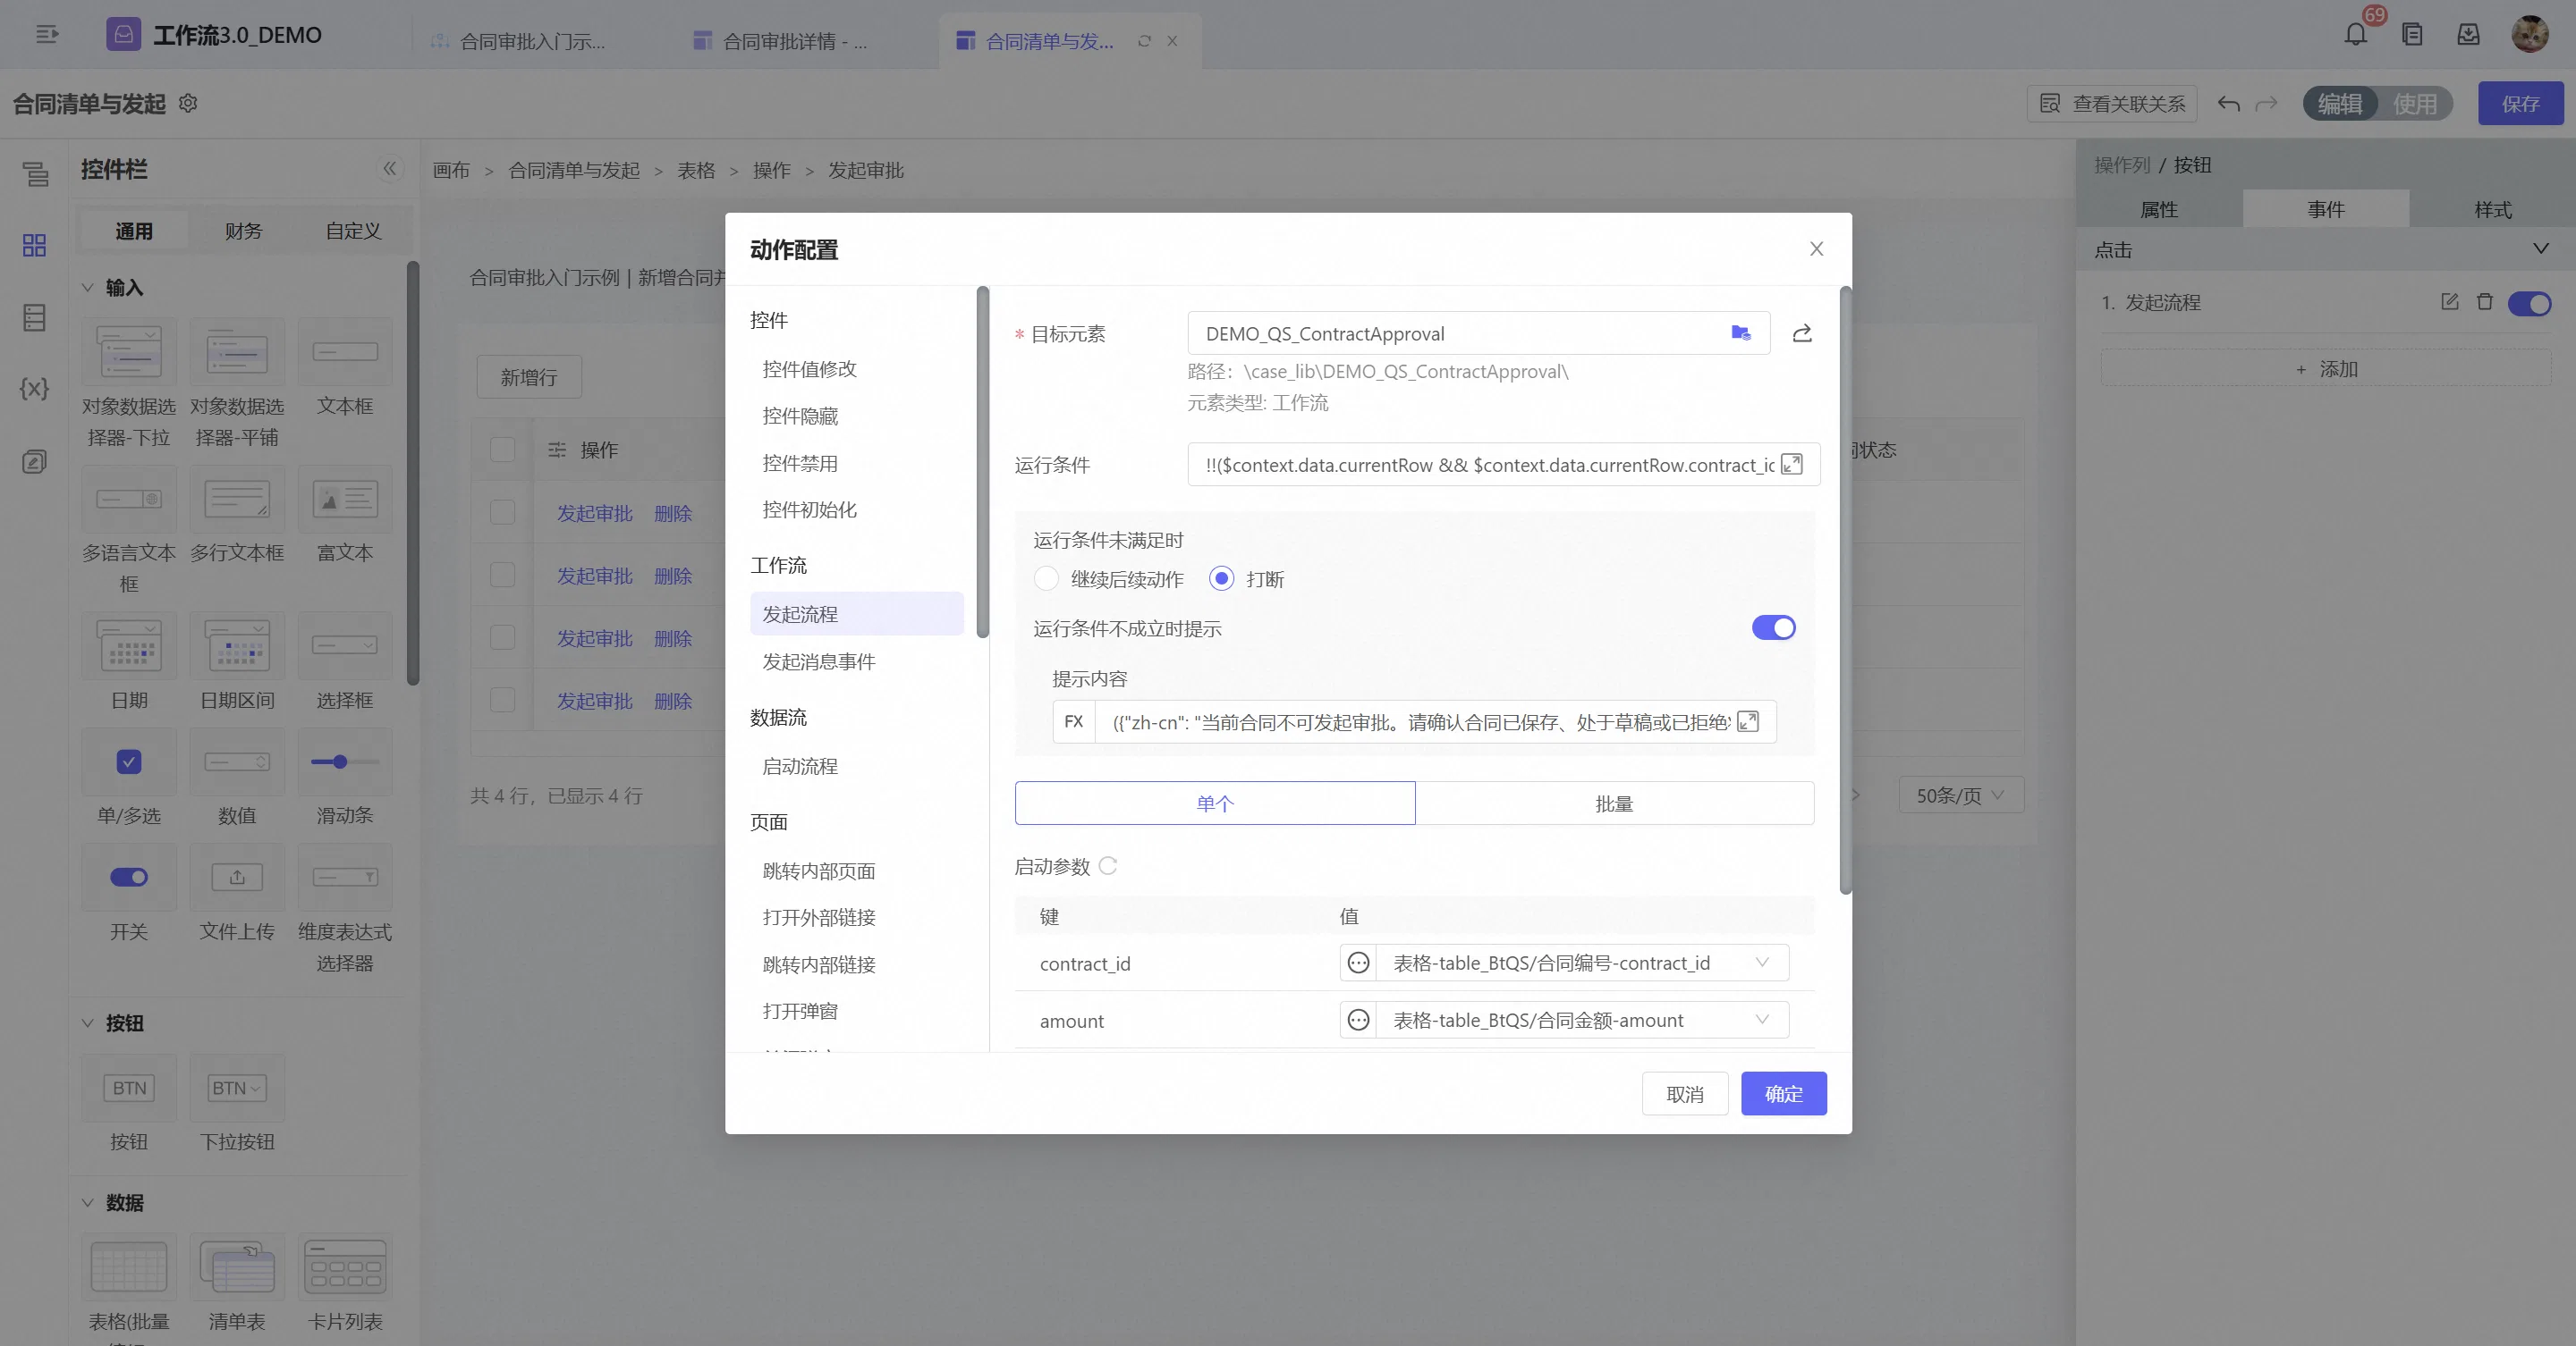Expand the prompt content editor icon
2576x1346 pixels.
pyautogui.click(x=1748, y=721)
